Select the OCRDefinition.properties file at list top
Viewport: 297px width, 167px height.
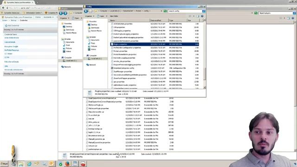coord(123,24)
